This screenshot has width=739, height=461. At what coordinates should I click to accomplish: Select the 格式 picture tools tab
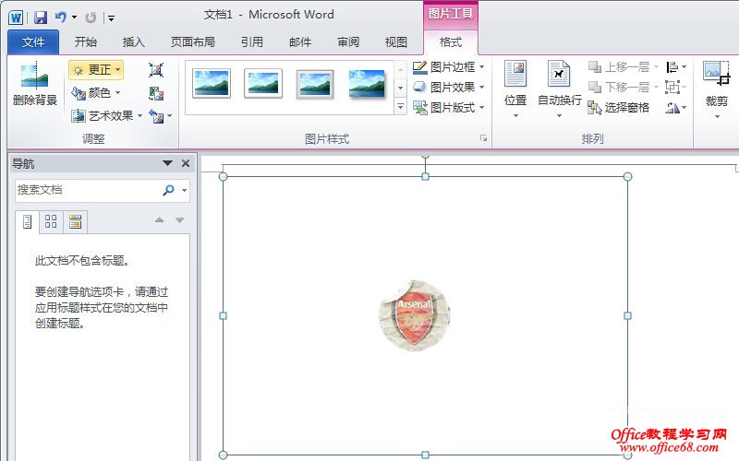coord(451,42)
